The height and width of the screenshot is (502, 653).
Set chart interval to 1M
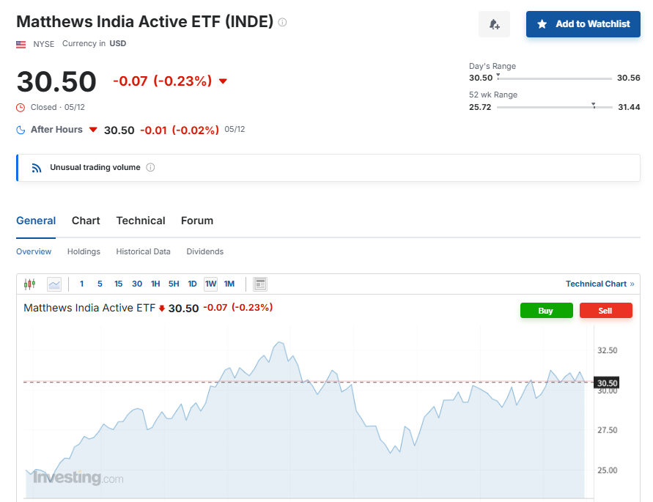pyautogui.click(x=229, y=284)
